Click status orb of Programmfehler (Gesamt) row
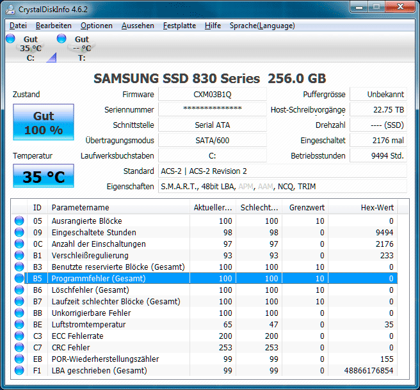 19,278
